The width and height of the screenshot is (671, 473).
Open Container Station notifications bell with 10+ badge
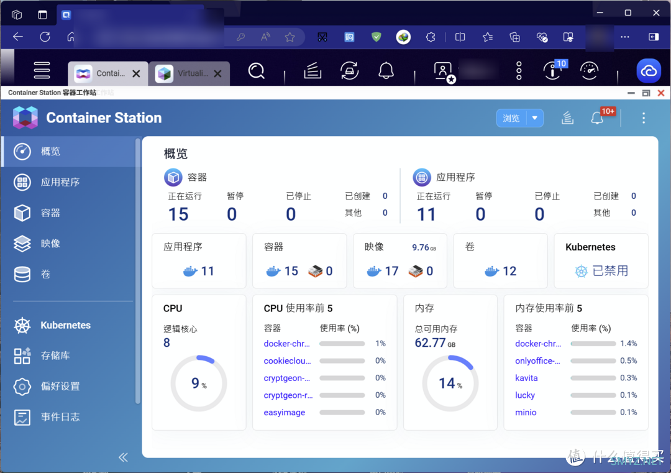(x=598, y=117)
